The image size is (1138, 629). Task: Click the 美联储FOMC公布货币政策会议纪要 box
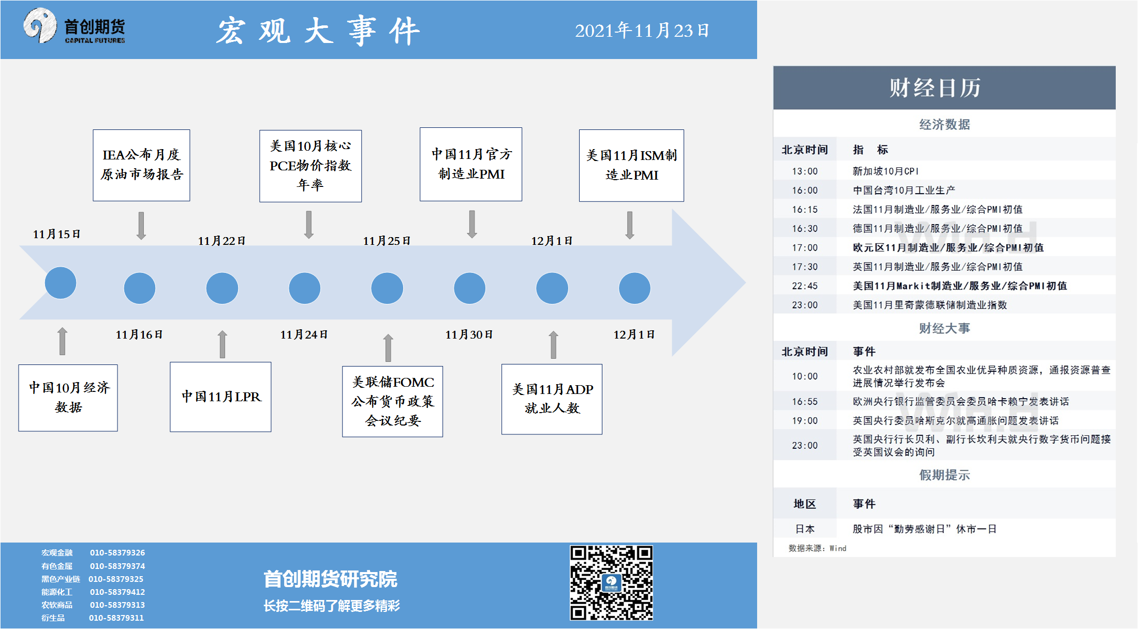pos(392,401)
